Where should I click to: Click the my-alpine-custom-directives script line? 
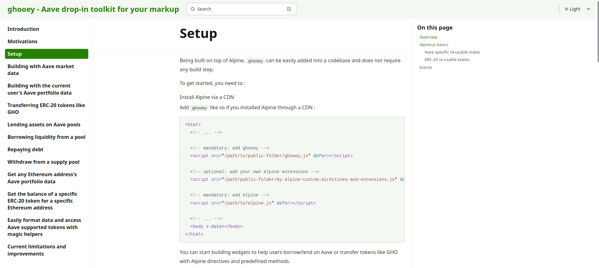tap(297, 179)
